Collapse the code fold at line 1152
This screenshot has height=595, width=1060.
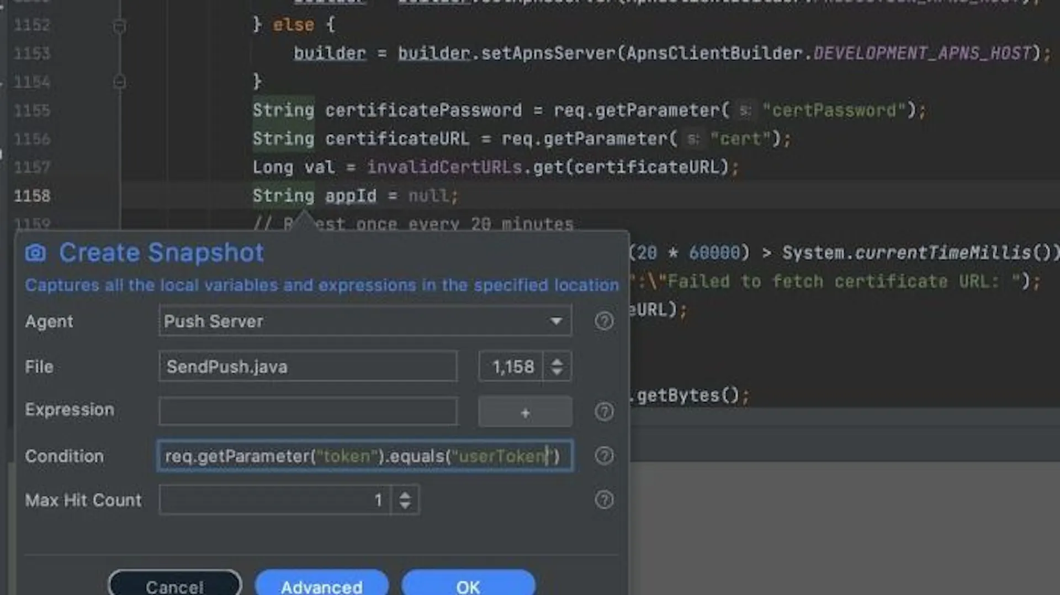(x=119, y=25)
